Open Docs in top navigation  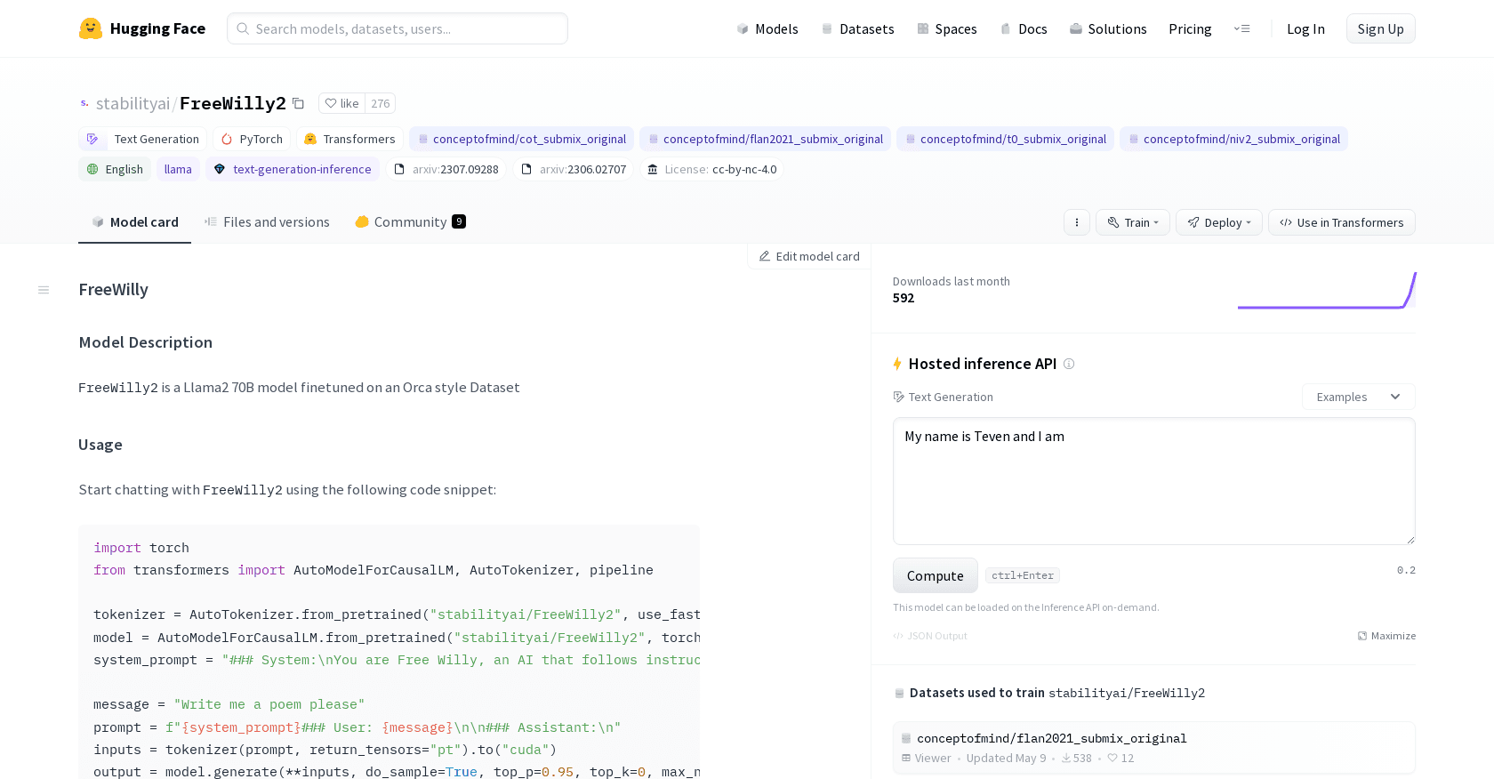pyautogui.click(x=1024, y=28)
